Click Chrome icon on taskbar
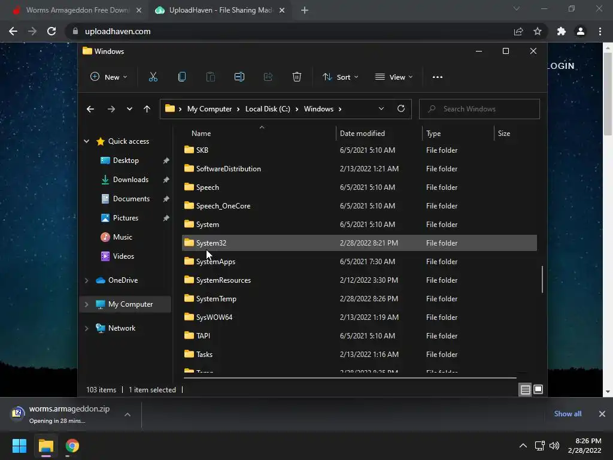Image resolution: width=613 pixels, height=460 pixels. tap(72, 446)
